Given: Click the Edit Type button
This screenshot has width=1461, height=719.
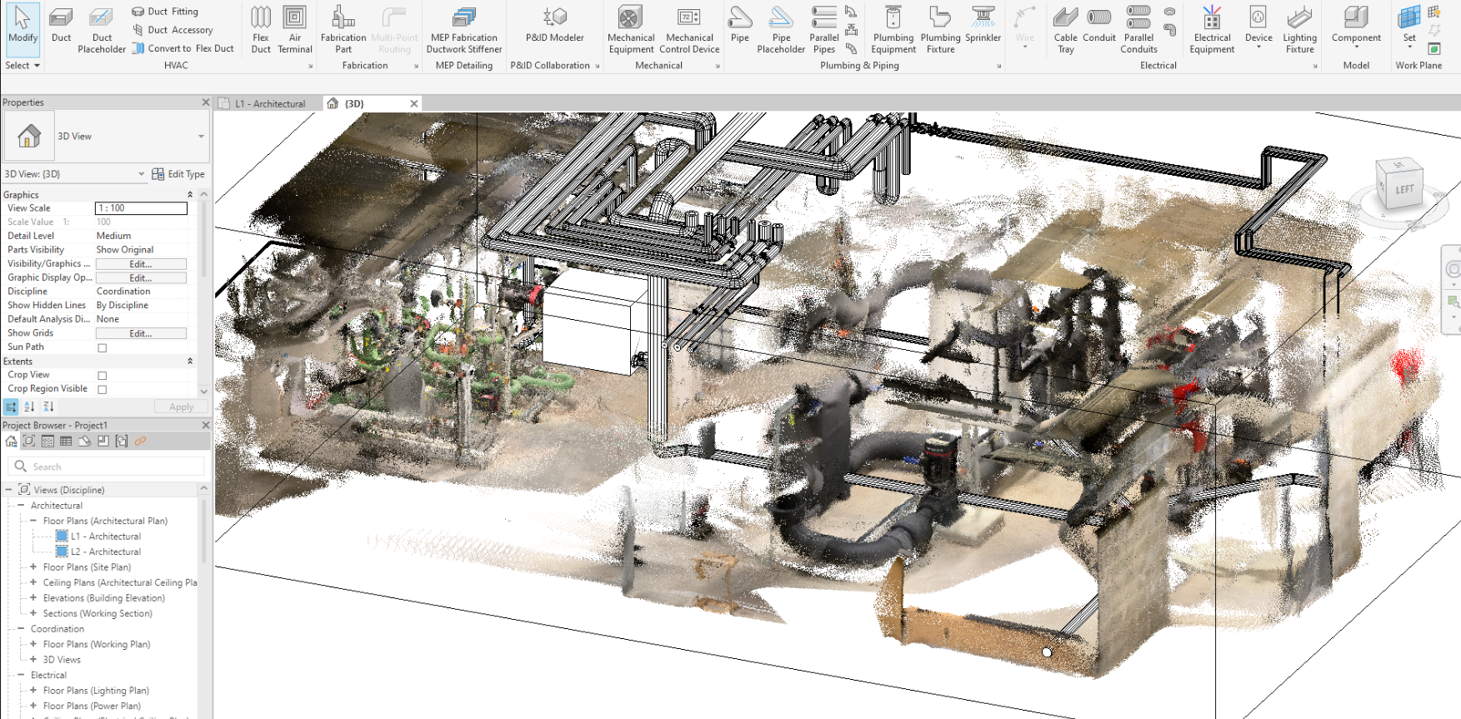Looking at the screenshot, I should click(178, 174).
